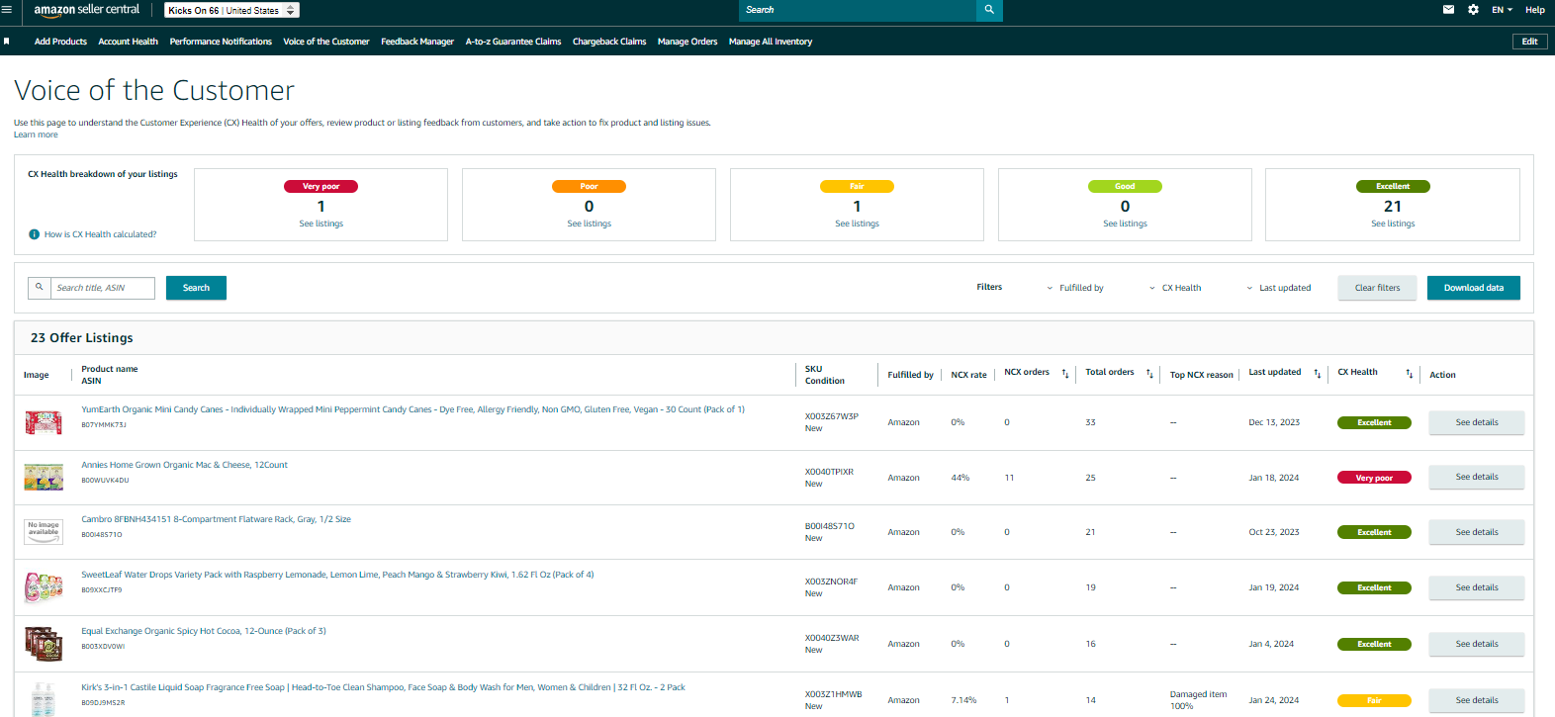Open Feedback Manager

[417, 42]
